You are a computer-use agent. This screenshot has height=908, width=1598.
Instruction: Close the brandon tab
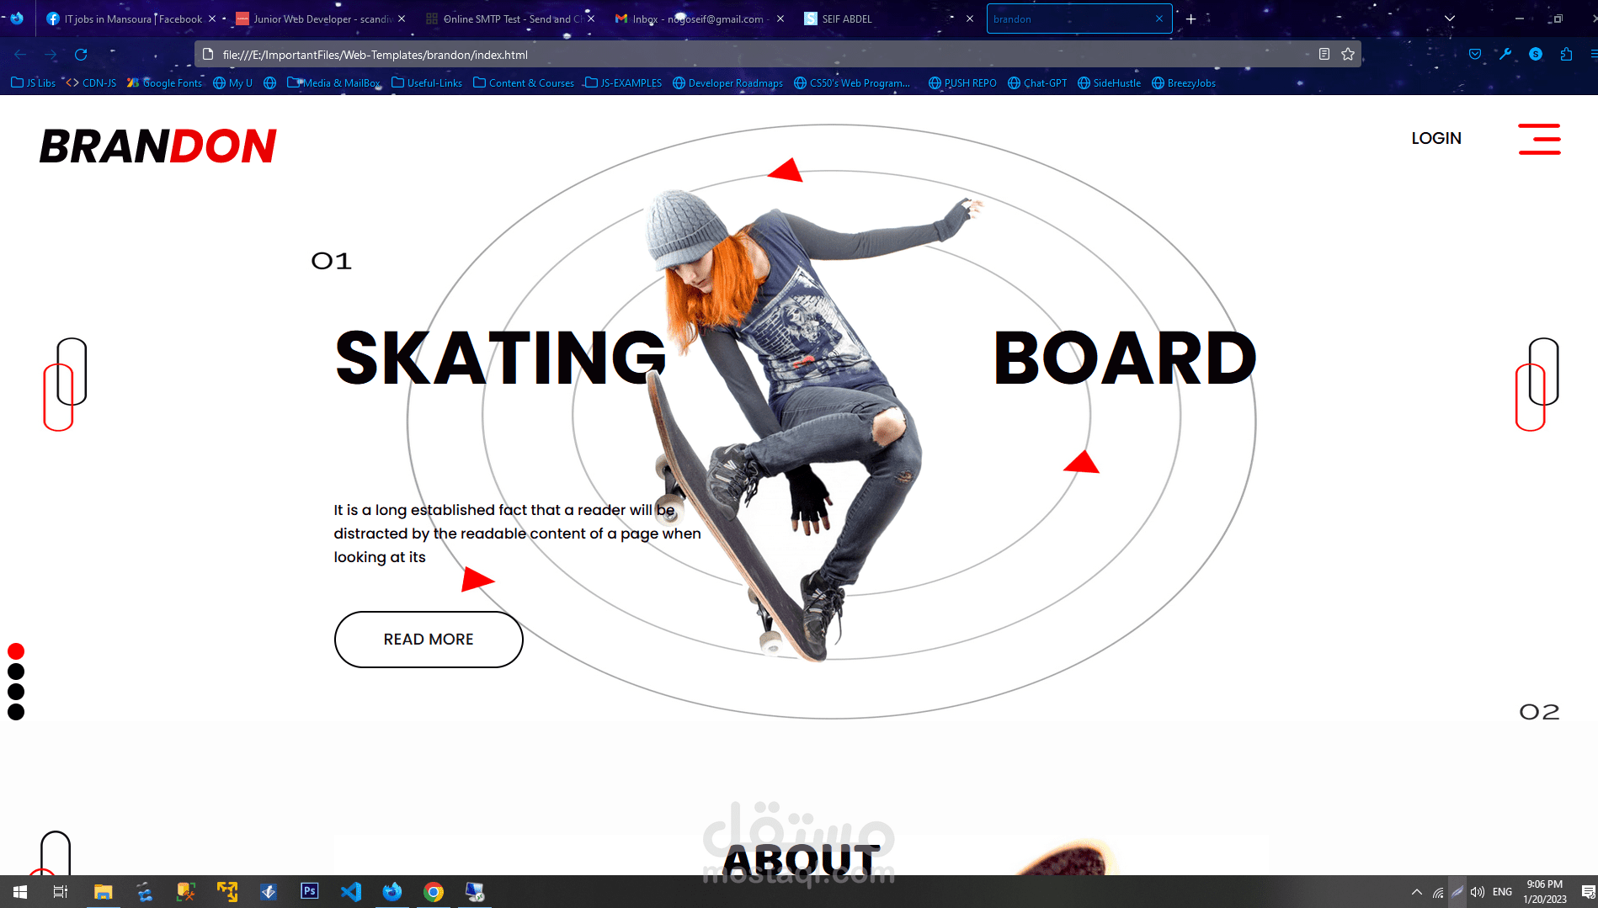pos(1159,19)
